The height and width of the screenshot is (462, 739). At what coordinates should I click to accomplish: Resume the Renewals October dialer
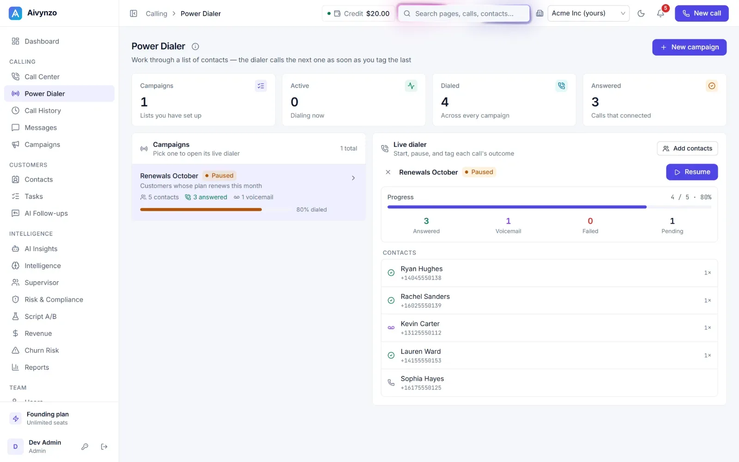691,172
